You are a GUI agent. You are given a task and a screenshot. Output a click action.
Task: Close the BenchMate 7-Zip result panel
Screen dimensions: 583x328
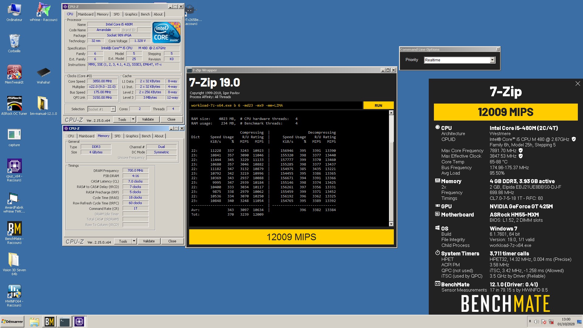click(578, 84)
